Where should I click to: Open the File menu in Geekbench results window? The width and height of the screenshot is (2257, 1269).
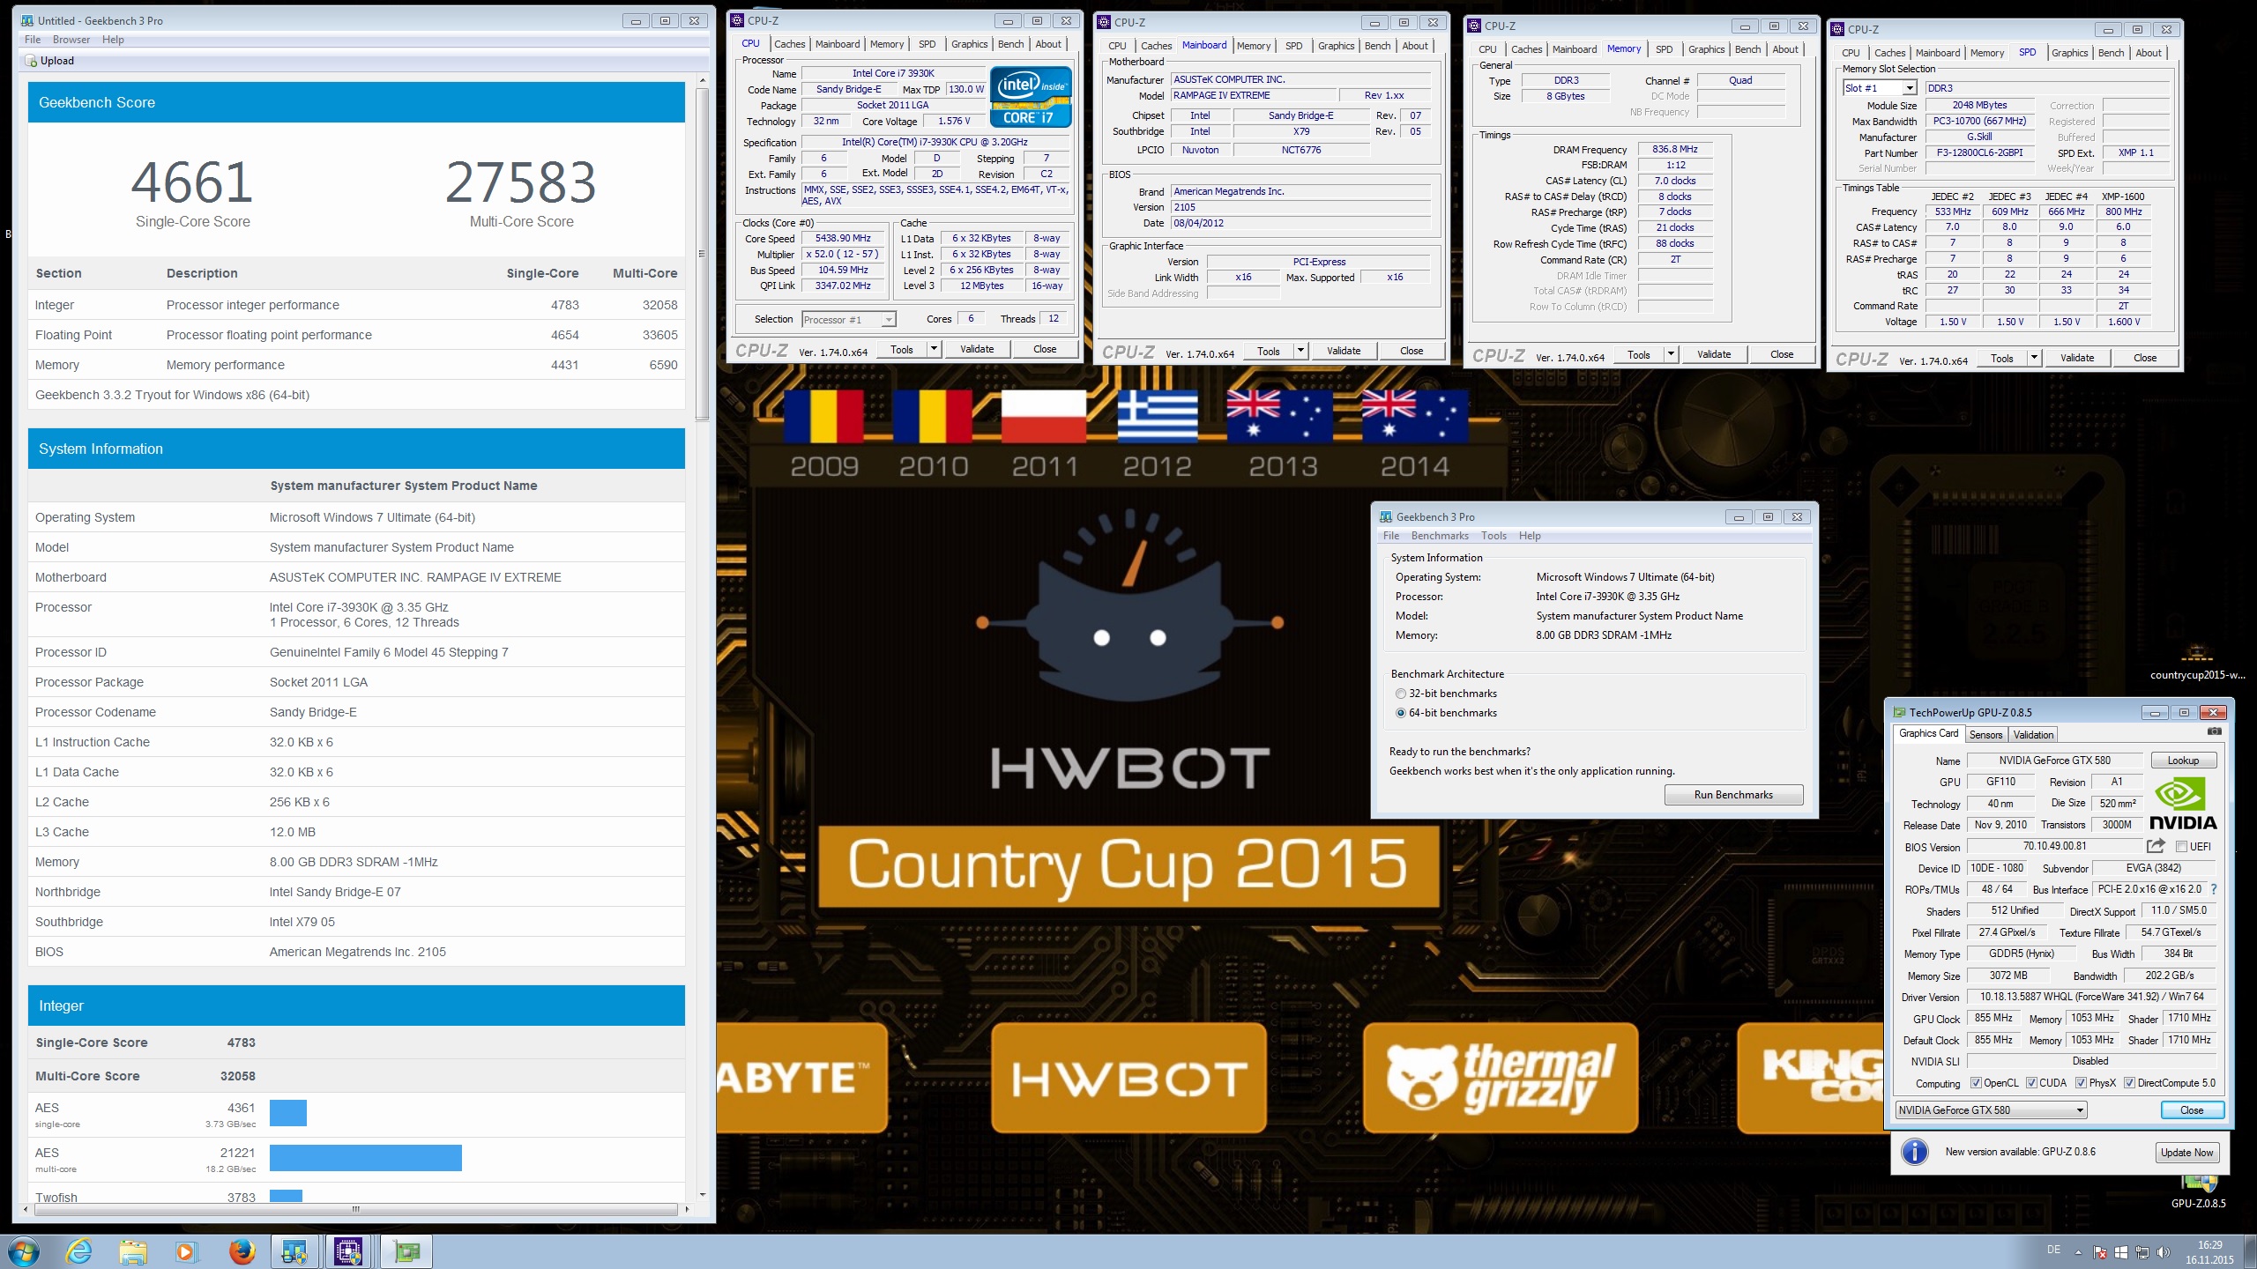click(x=33, y=40)
